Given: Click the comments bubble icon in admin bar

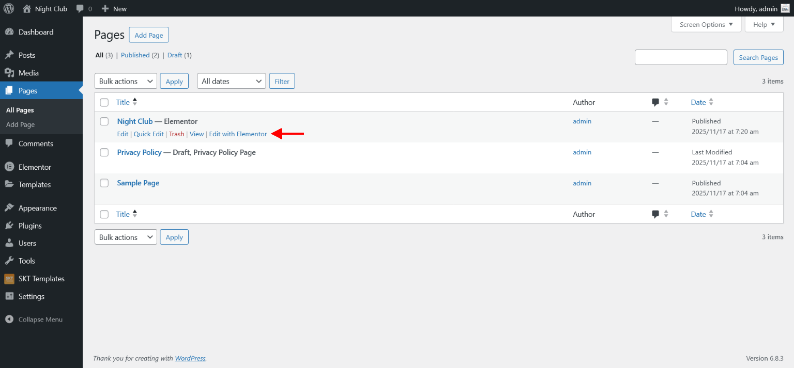Looking at the screenshot, I should (80, 8).
